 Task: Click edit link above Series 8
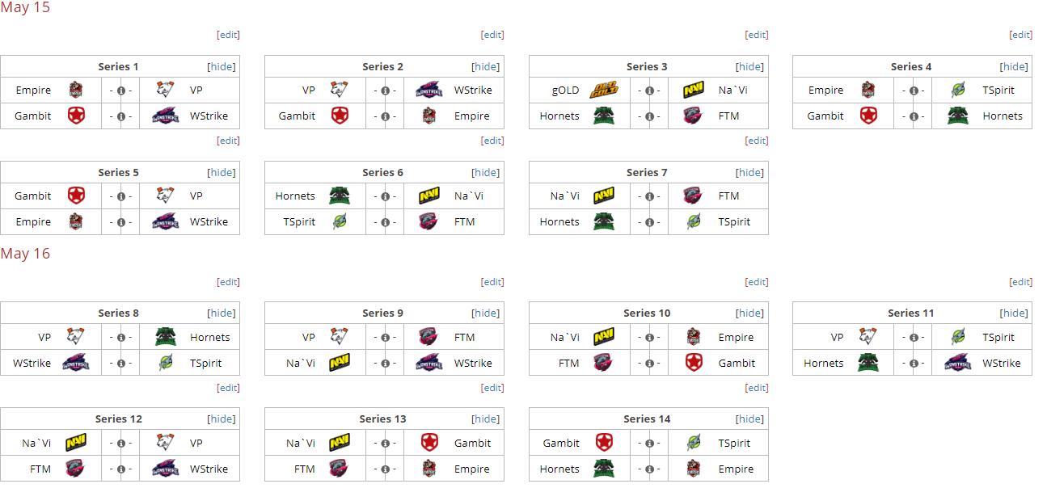tap(229, 282)
